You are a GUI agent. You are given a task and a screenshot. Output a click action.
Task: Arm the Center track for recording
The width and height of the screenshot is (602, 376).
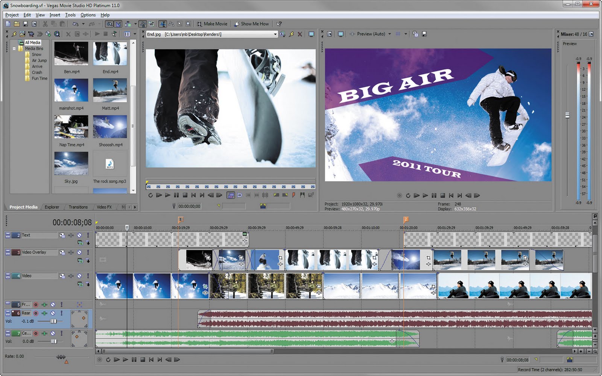pyautogui.click(x=36, y=333)
